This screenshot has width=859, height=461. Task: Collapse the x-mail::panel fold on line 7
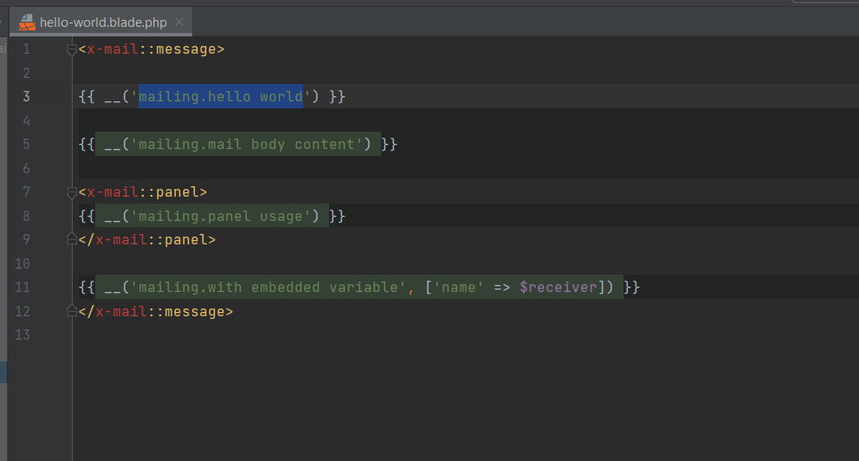(72, 192)
